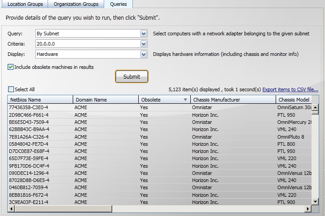Uncheck Include obsolete machines in results
Screen dimensions: 325x216
click(x=11, y=67)
